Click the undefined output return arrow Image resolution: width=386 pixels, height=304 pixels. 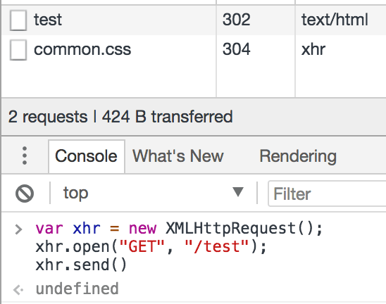[18, 289]
